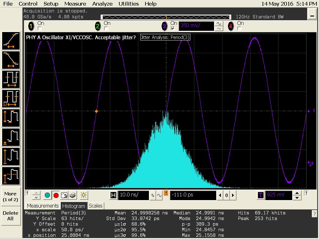Viewport: 319px width, 239px height.
Task: Switch to the Histogram tab
Action: click(74, 206)
